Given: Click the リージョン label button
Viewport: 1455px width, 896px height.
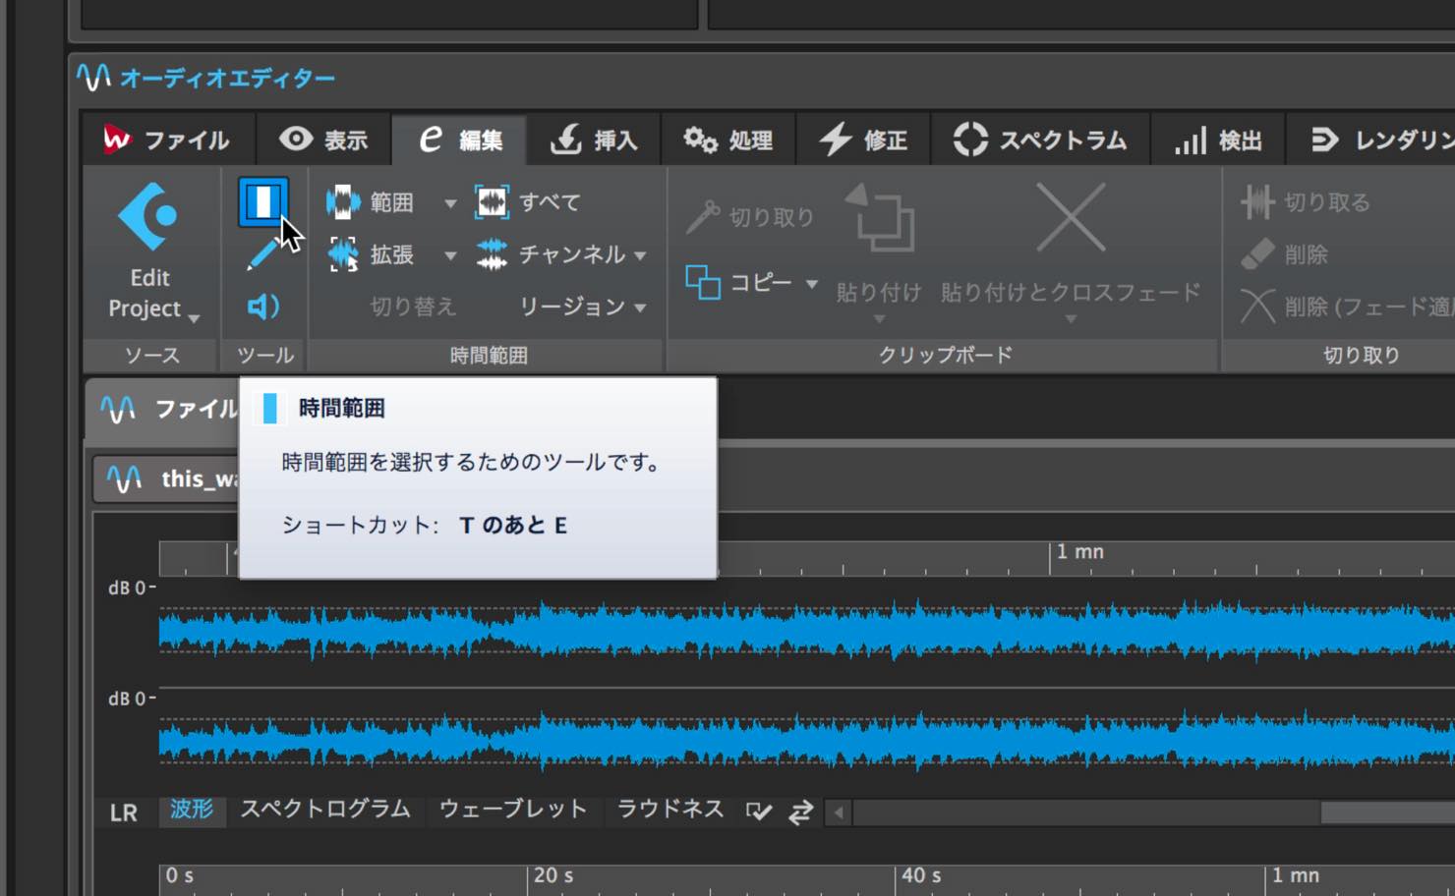Looking at the screenshot, I should click(572, 307).
